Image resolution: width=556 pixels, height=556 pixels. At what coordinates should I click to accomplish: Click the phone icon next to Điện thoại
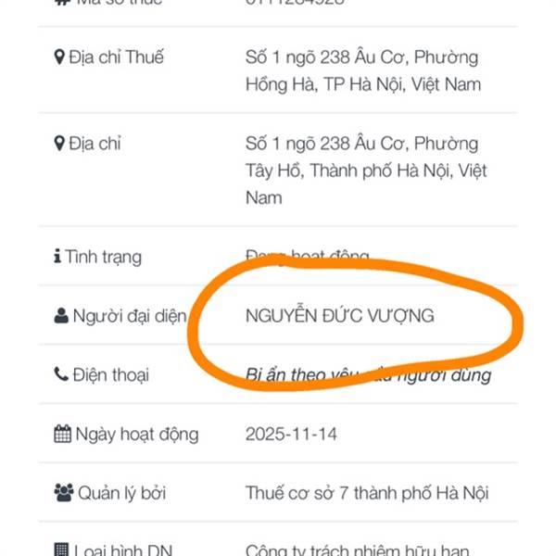click(x=61, y=374)
